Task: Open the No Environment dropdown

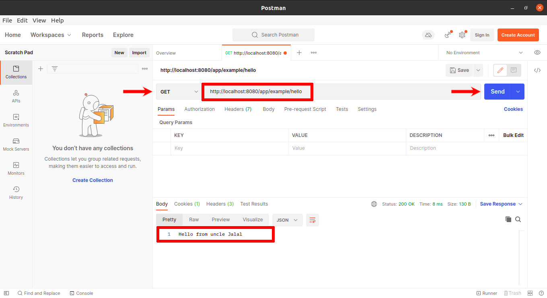Action: [x=484, y=53]
